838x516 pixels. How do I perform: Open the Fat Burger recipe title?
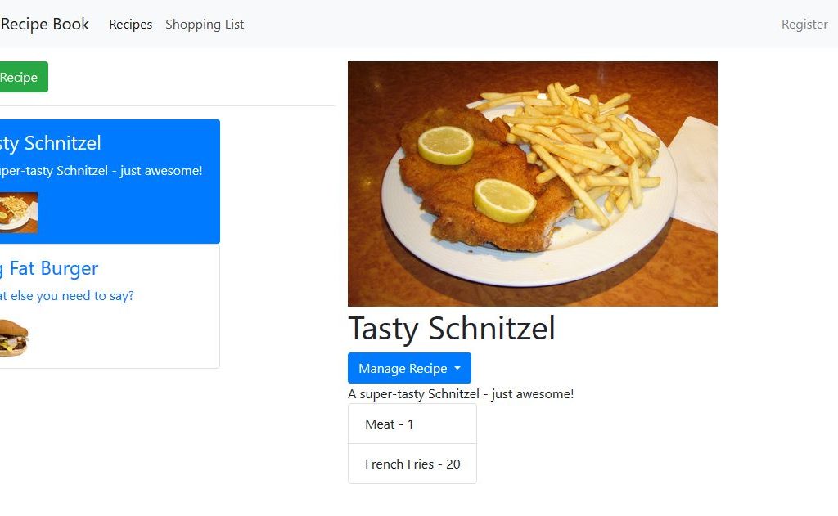(x=49, y=268)
